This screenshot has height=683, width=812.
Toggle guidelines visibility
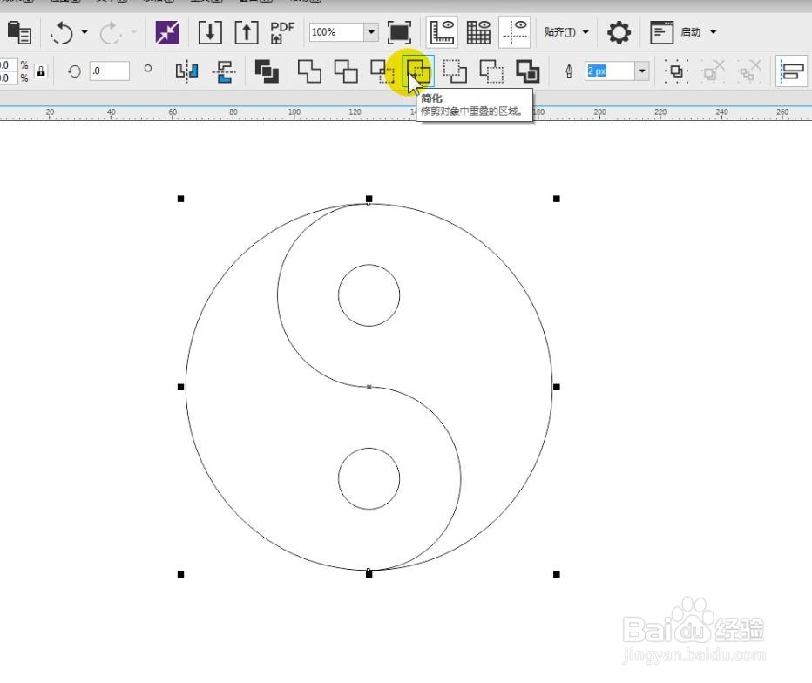coord(515,32)
